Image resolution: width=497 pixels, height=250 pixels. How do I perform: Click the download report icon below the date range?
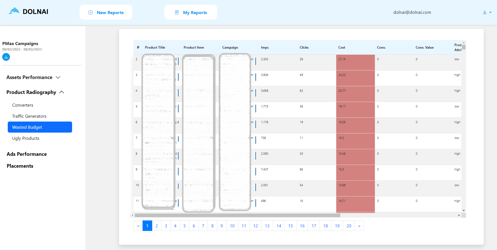6,57
